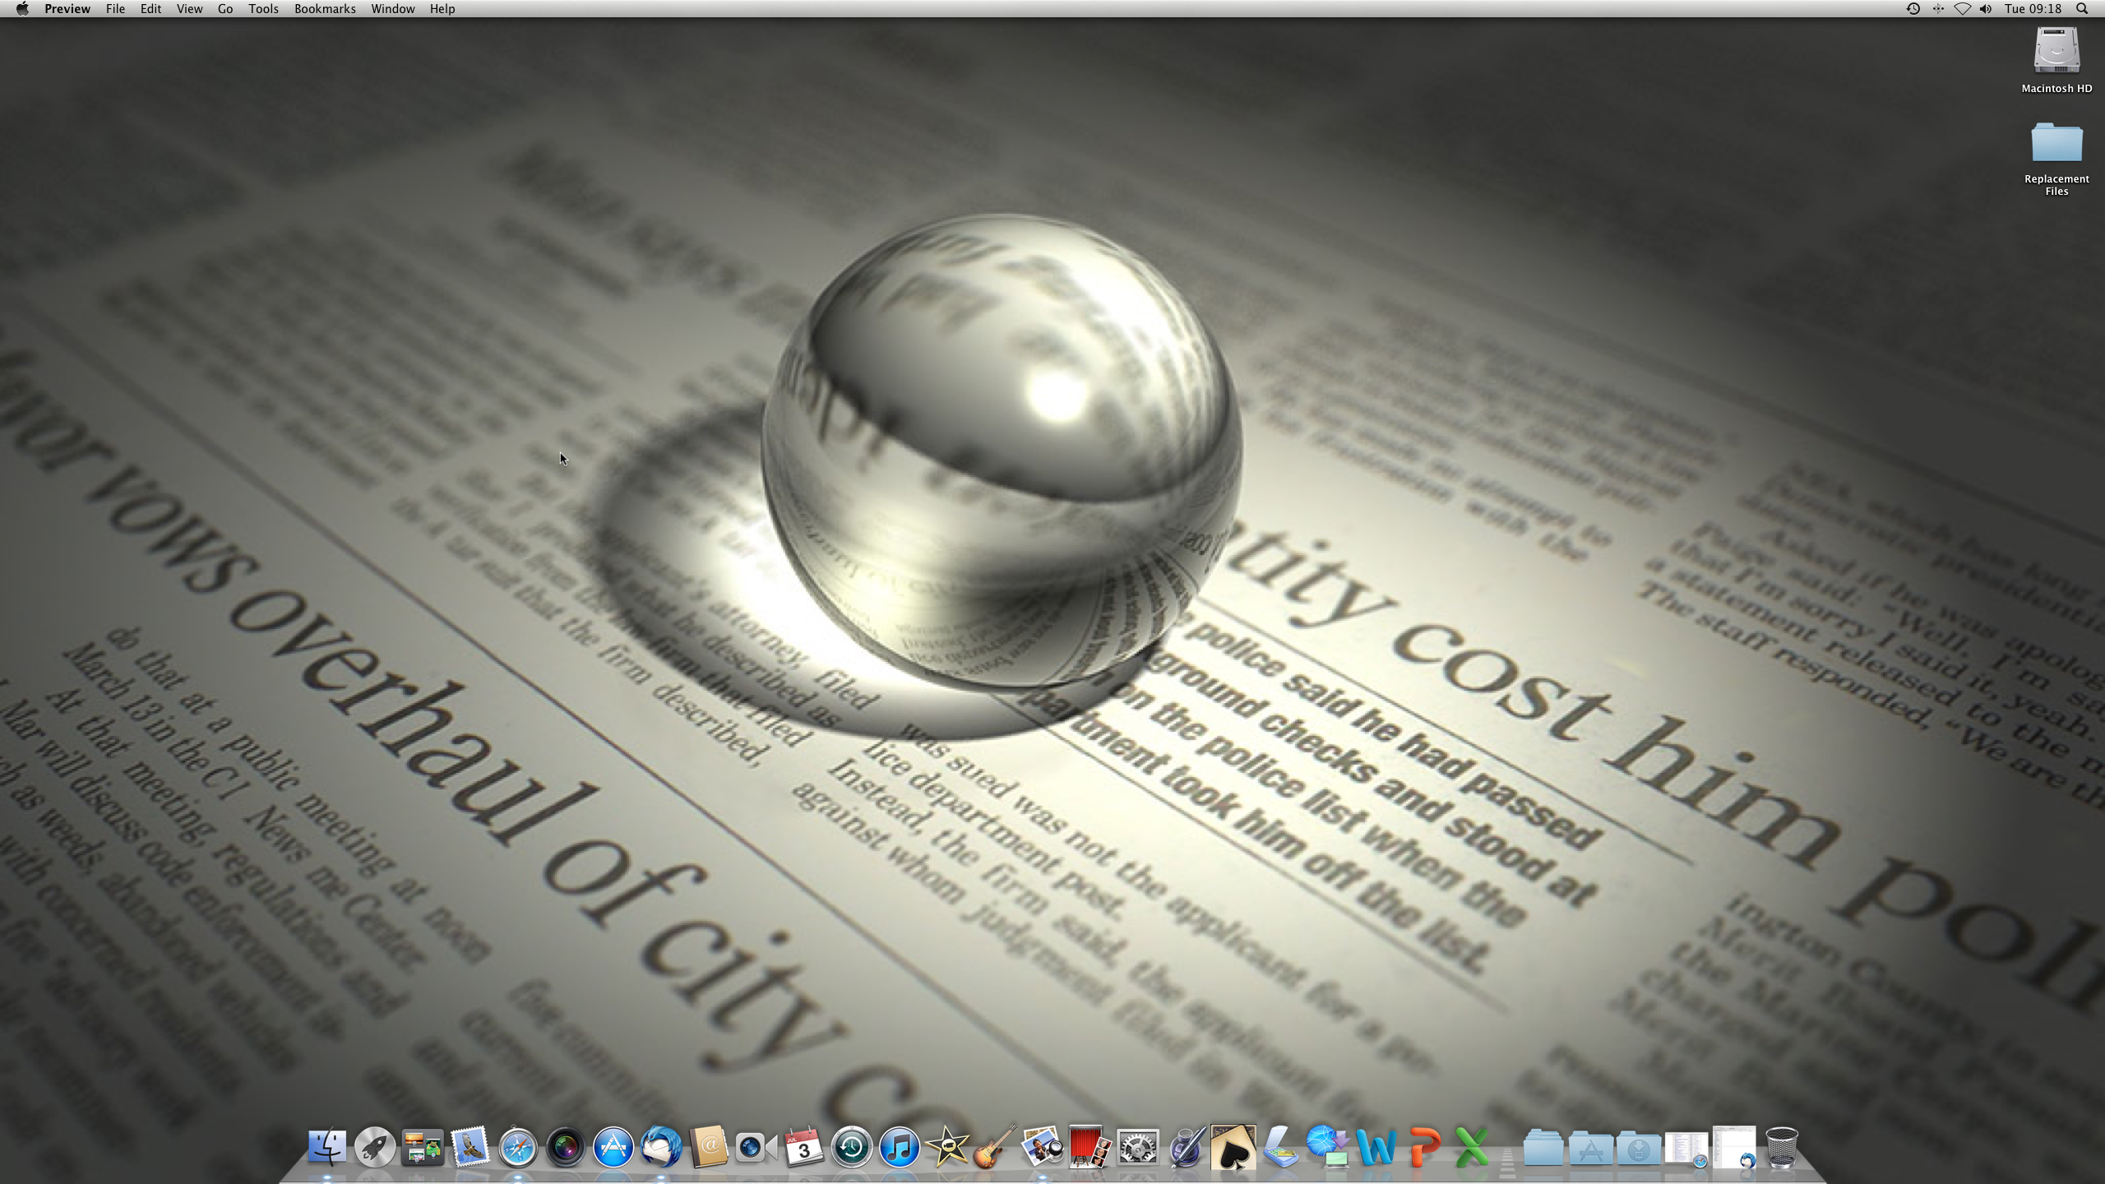2105x1184 pixels.
Task: Open the Edit menu
Action: pos(150,9)
